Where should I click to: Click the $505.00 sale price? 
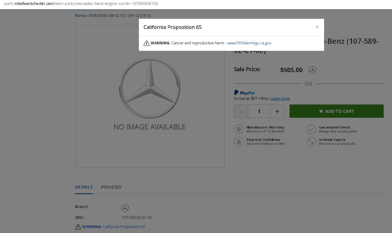click(291, 70)
